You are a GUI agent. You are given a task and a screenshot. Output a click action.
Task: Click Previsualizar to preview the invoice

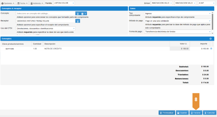tap(167, 113)
